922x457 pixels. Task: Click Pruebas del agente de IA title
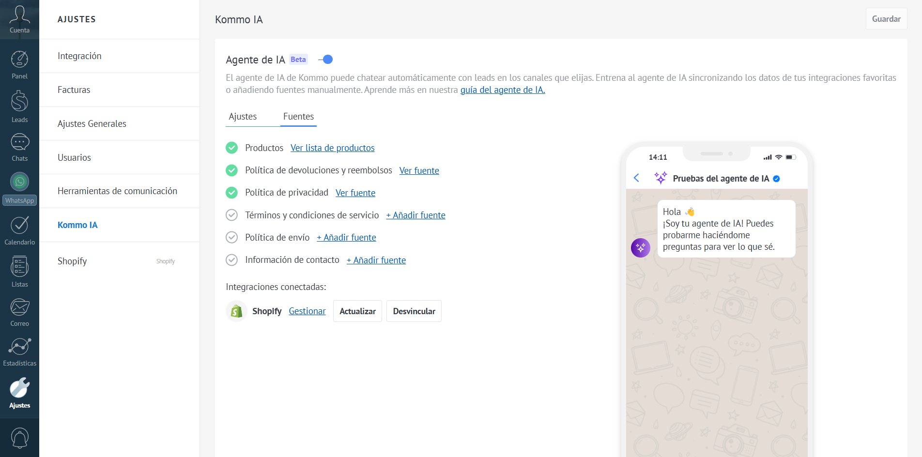721,179
